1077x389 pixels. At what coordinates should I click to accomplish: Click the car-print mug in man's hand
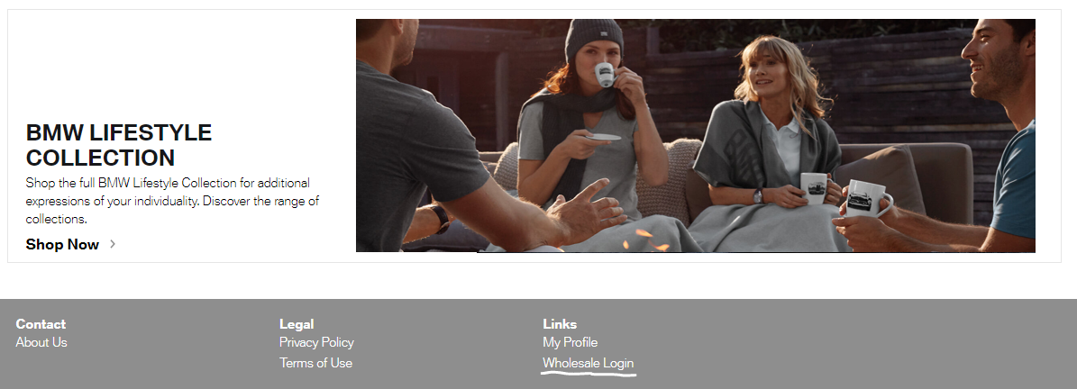(865, 198)
